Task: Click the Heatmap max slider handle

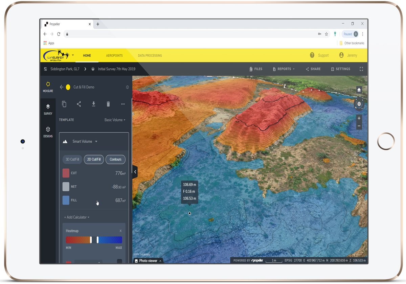Action: [97, 240]
